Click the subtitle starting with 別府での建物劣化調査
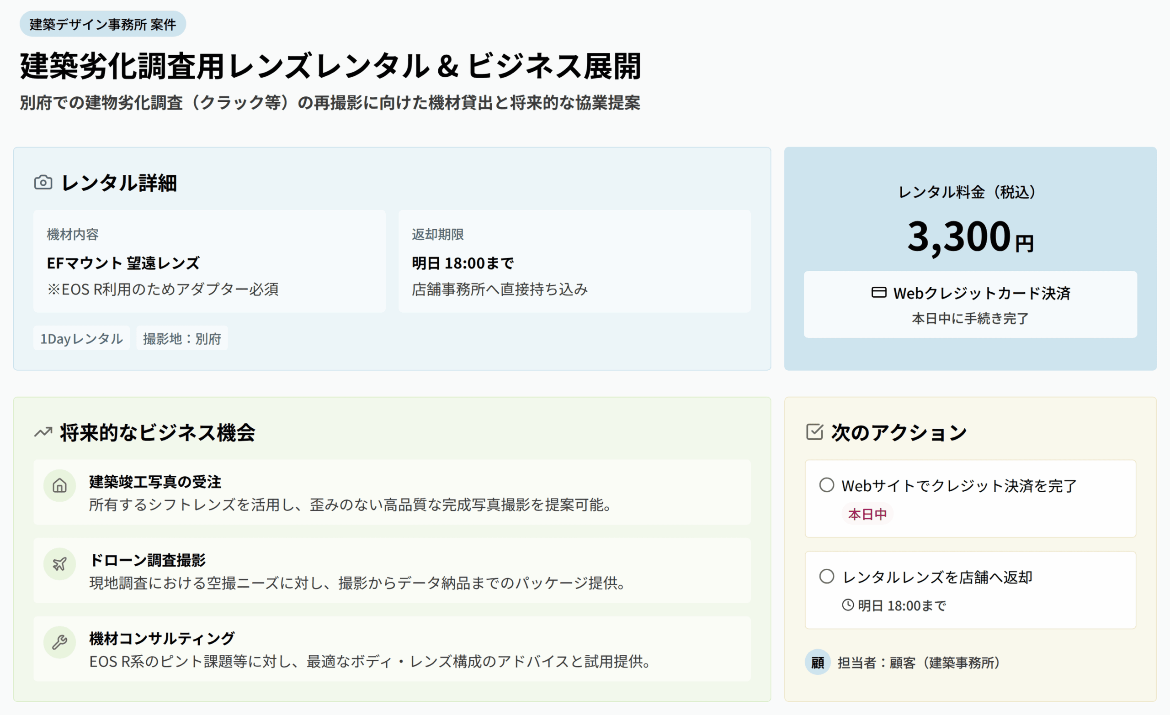 [330, 102]
